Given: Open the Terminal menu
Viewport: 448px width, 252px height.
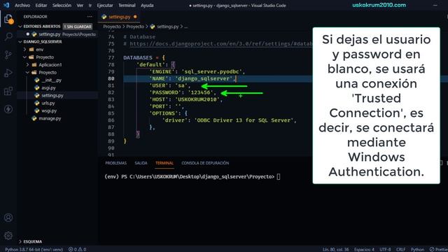Looking at the screenshot, I should [x=127, y=5].
